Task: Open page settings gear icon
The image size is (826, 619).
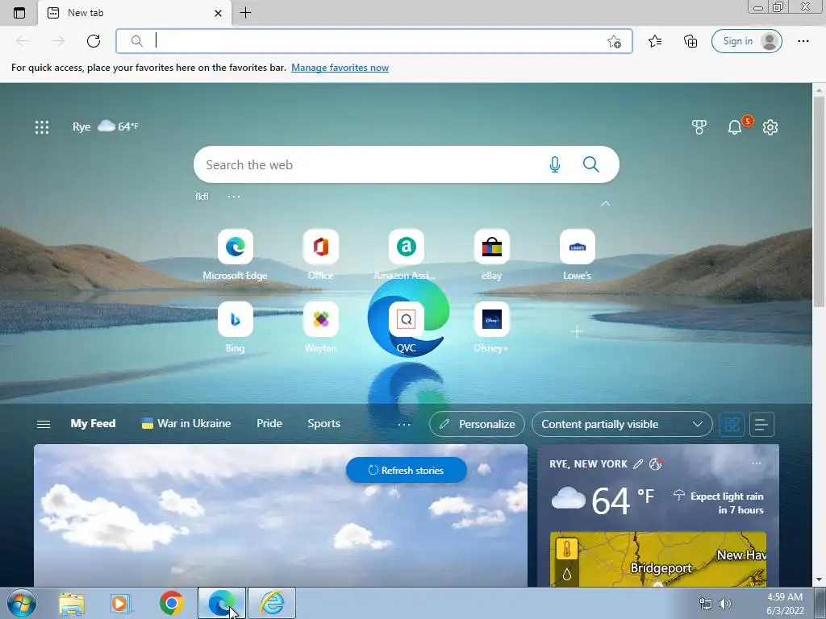Action: tap(770, 127)
